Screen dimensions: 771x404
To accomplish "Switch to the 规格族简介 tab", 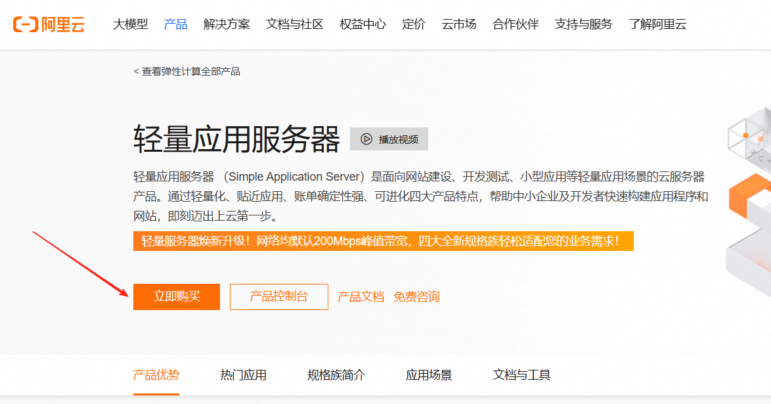I will 336,376.
